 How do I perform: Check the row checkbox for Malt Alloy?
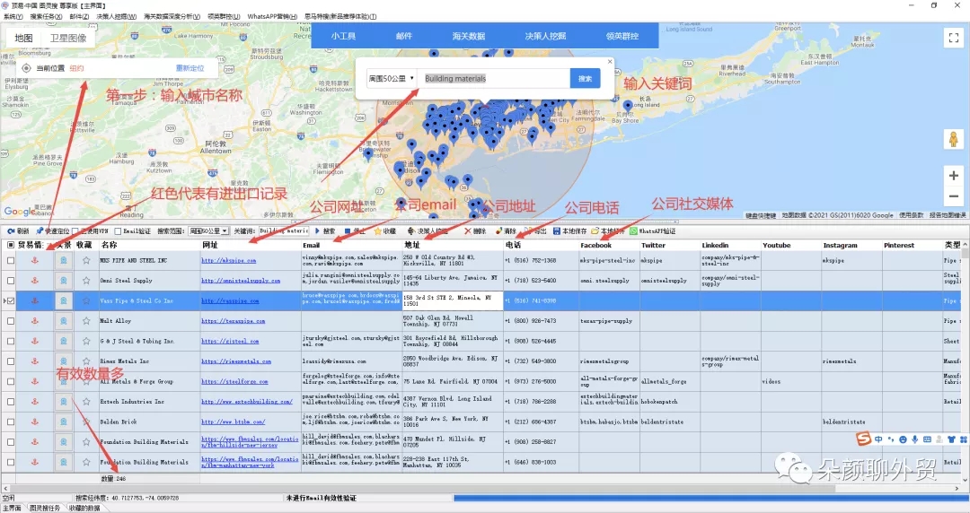click(11, 321)
